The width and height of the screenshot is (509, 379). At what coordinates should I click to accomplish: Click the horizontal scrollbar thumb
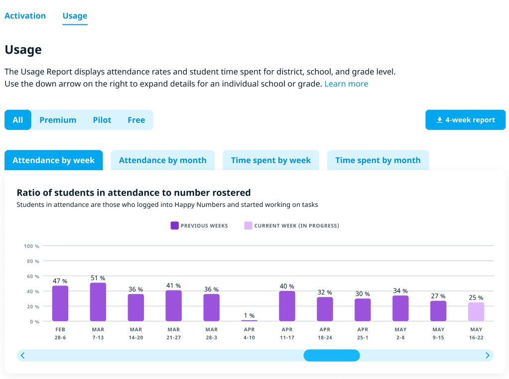331,355
